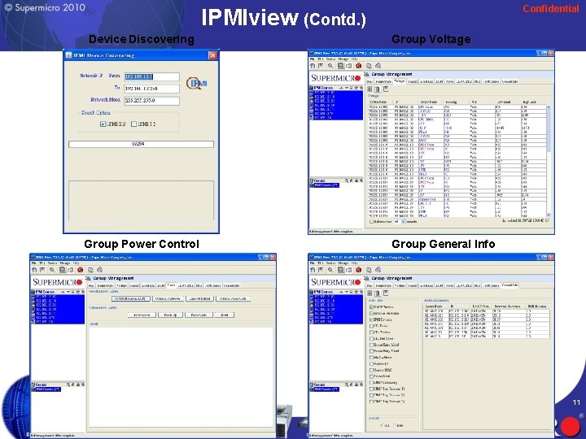The width and height of the screenshot is (586, 439).
Task: Open the Help menu in Group Power Control window
Action: coord(77,263)
